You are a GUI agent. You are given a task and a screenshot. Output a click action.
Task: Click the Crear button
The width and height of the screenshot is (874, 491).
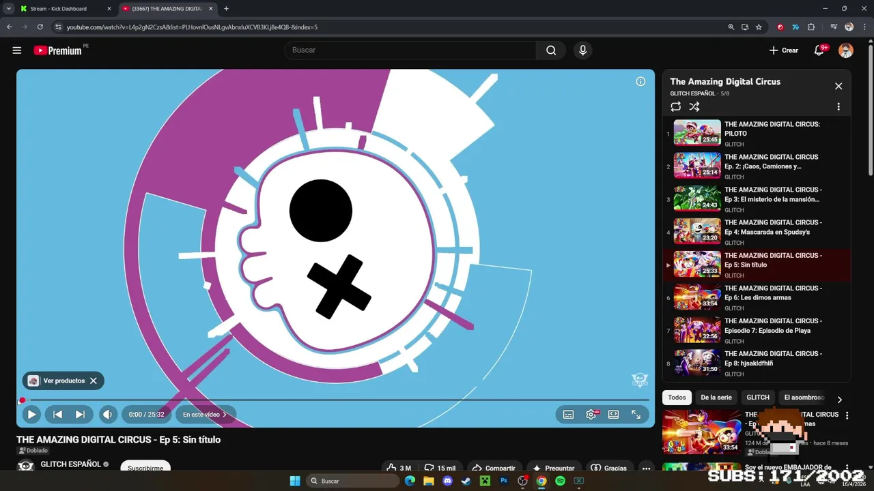click(783, 50)
